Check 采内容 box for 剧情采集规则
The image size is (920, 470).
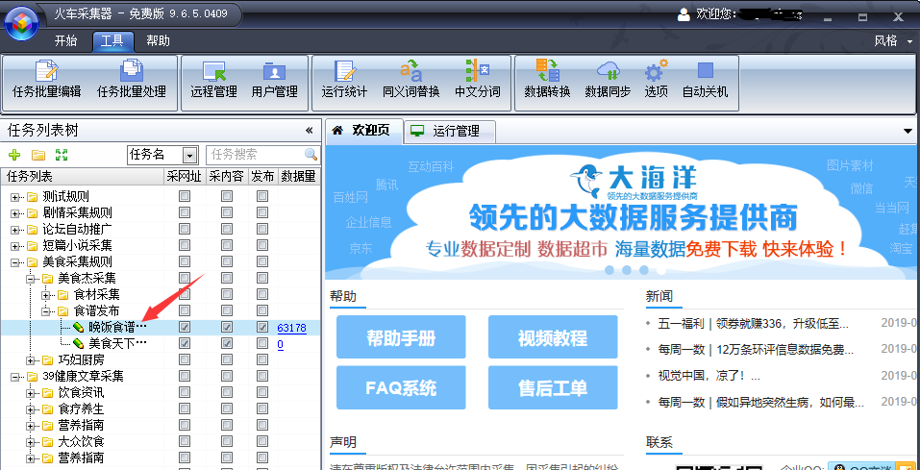227,212
